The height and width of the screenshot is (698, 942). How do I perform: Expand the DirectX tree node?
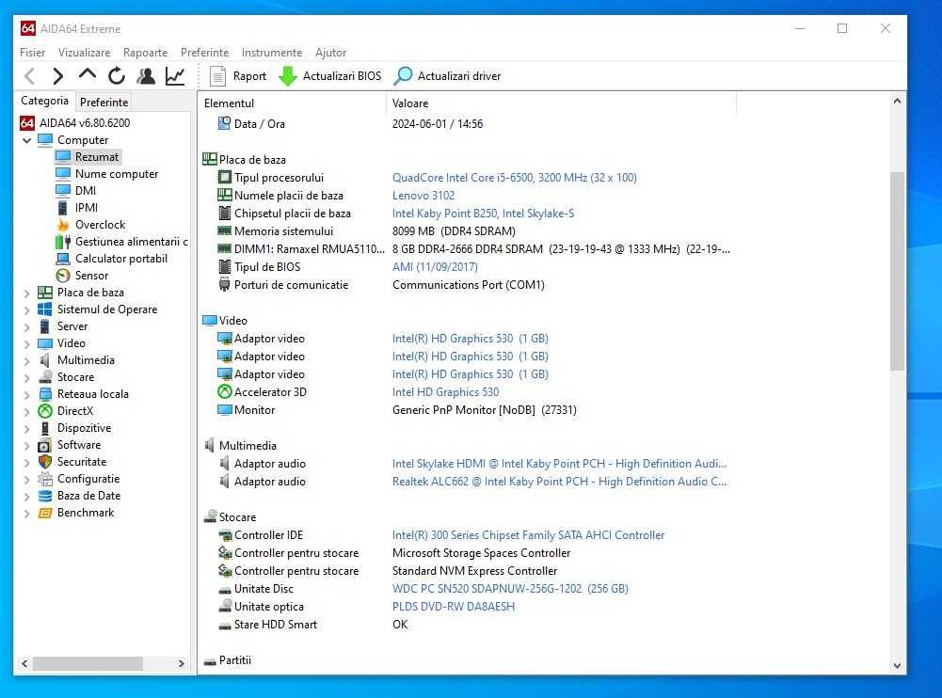tap(26, 411)
